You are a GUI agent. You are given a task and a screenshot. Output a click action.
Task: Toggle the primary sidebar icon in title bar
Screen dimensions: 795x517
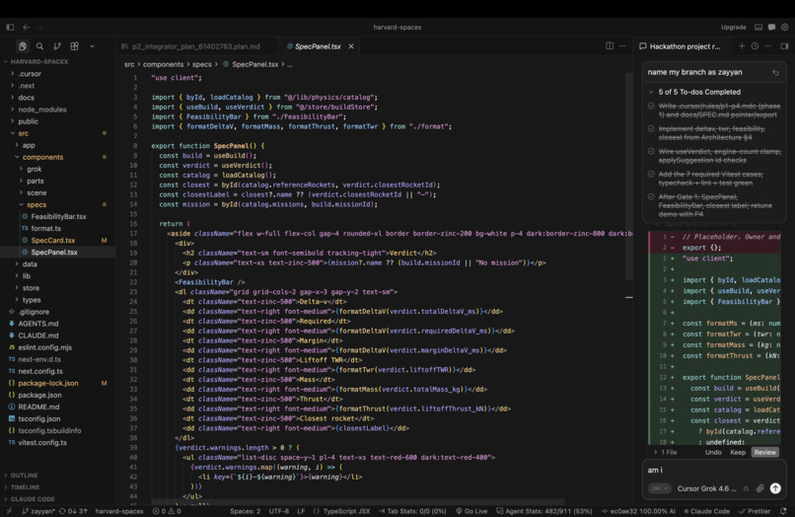[10, 27]
